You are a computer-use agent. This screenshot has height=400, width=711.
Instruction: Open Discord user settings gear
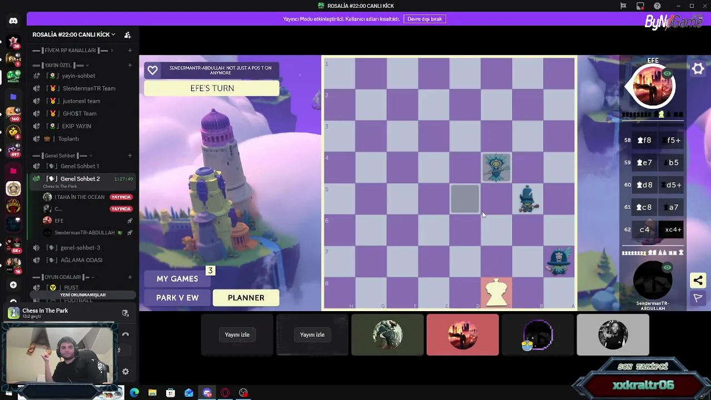point(126,372)
